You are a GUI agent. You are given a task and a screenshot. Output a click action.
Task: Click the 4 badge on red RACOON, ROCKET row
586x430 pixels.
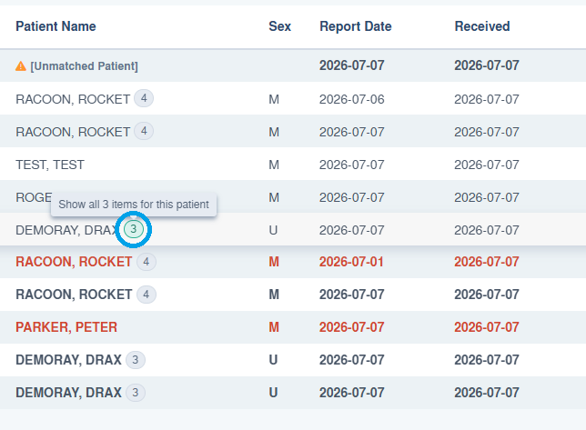[146, 262]
